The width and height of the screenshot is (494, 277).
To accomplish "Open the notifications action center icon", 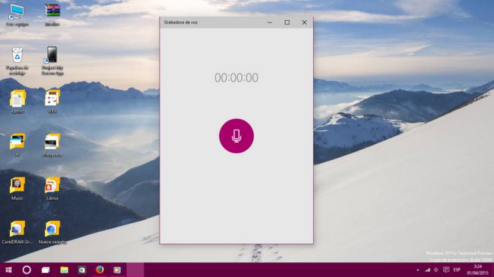I will coord(446,270).
